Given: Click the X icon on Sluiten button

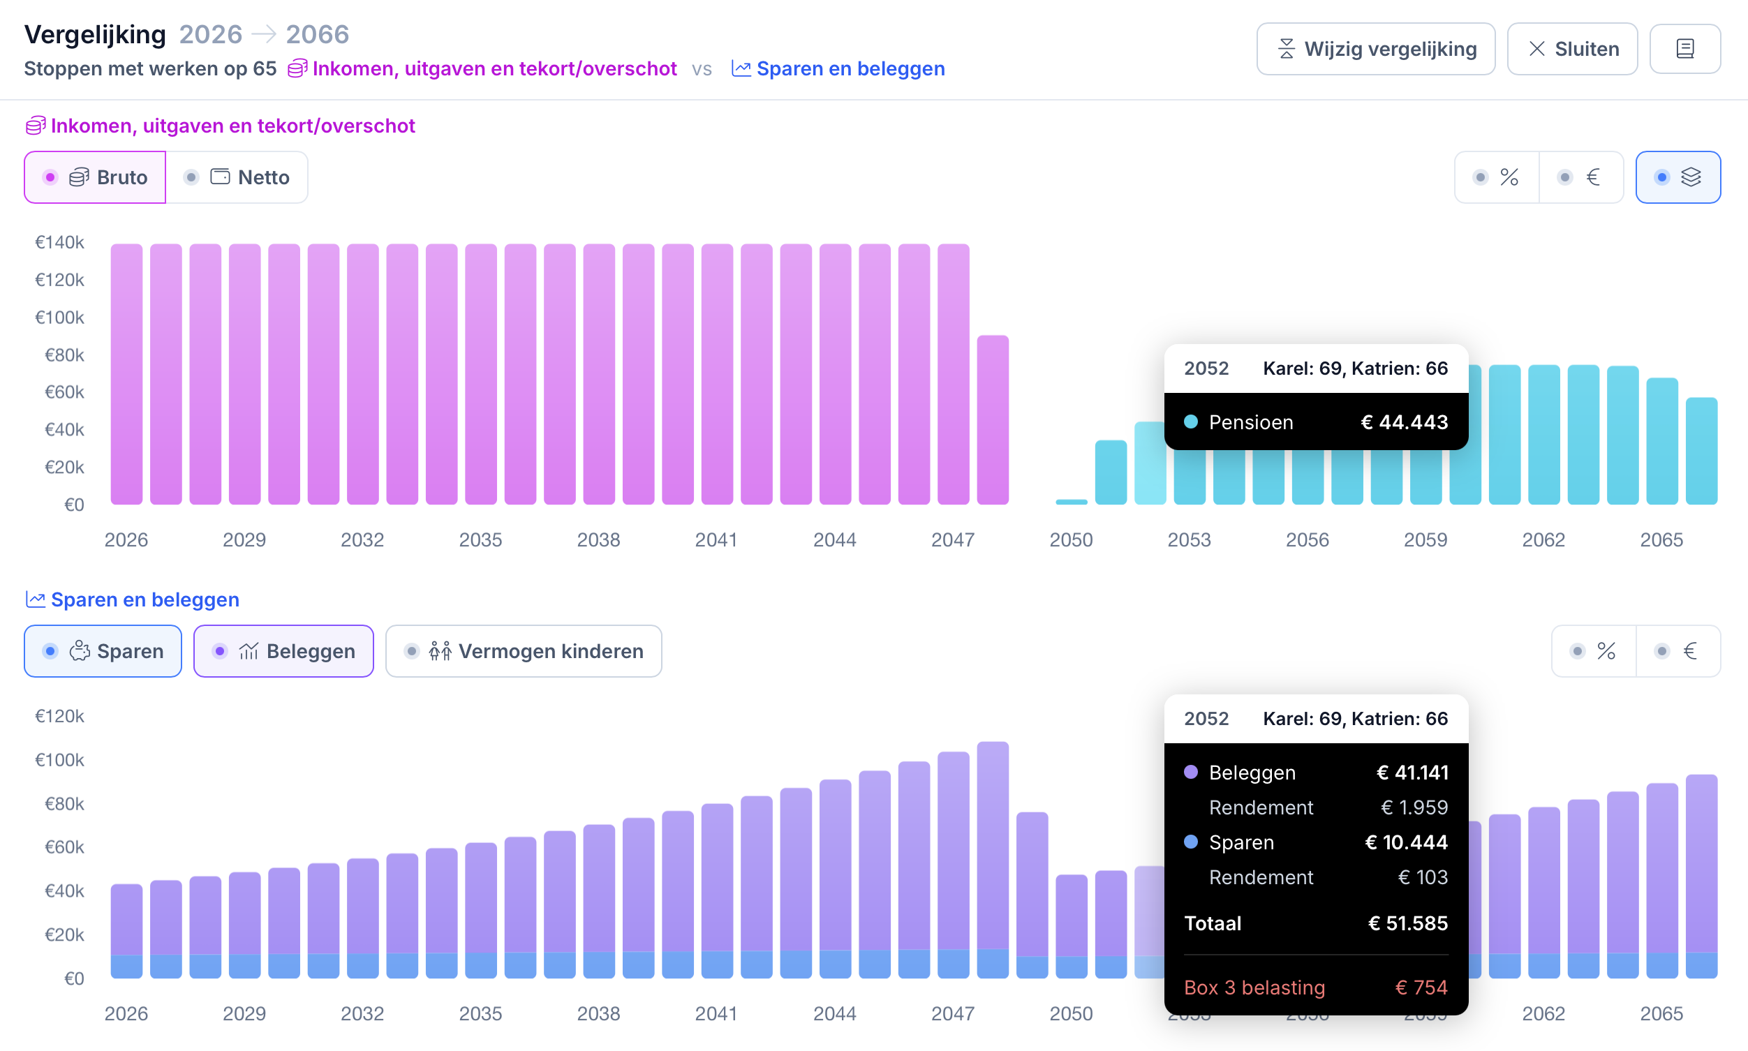Looking at the screenshot, I should click(1536, 49).
